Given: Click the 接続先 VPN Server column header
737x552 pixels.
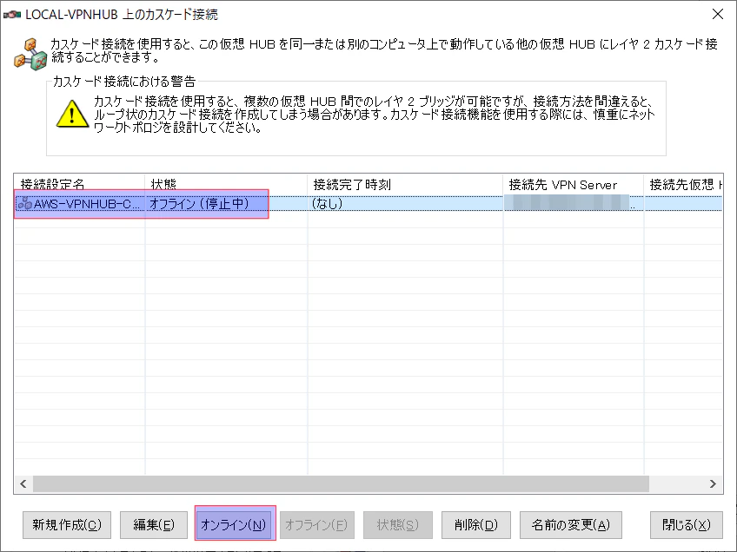Looking at the screenshot, I should [x=574, y=185].
